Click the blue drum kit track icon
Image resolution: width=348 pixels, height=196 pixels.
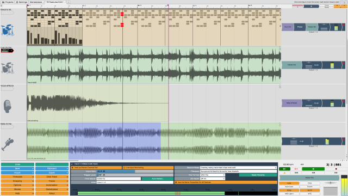7,30
